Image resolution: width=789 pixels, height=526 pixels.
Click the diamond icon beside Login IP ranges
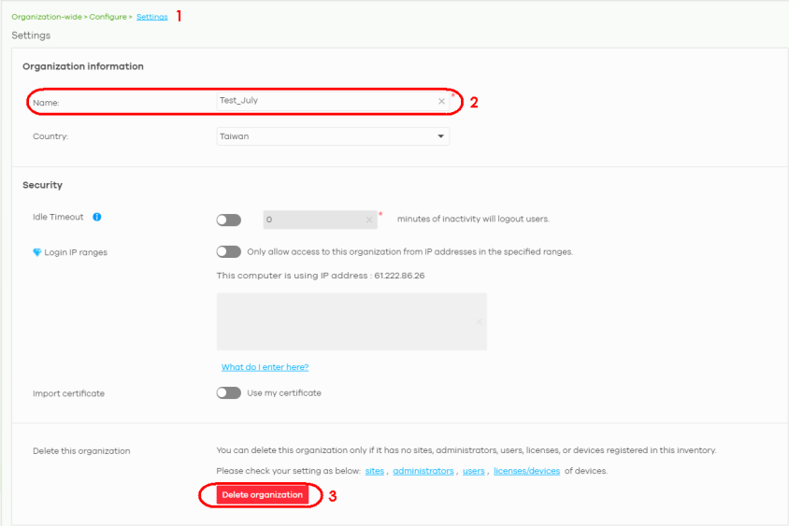[x=36, y=252]
